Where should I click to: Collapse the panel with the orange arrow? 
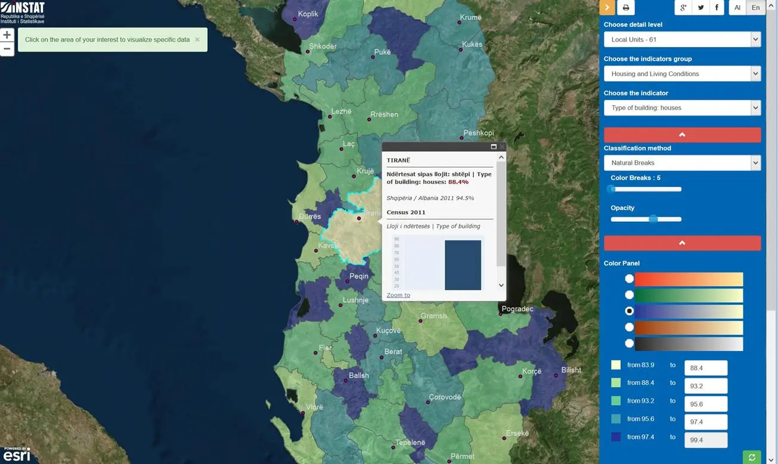click(607, 7)
